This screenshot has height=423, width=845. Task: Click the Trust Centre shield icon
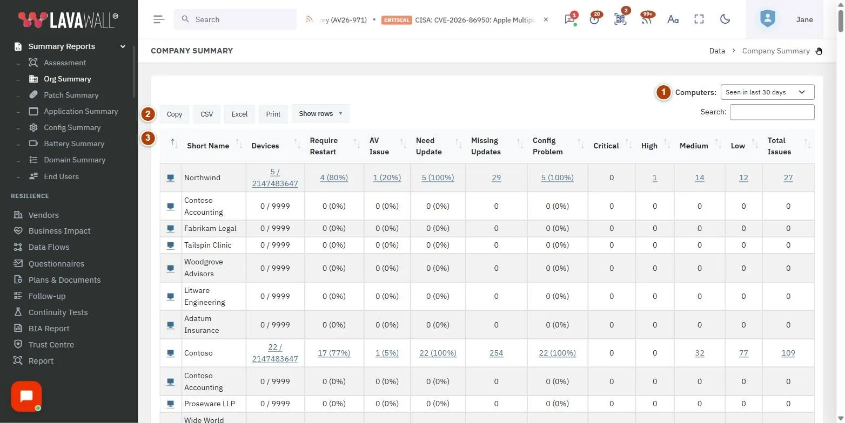(x=18, y=344)
